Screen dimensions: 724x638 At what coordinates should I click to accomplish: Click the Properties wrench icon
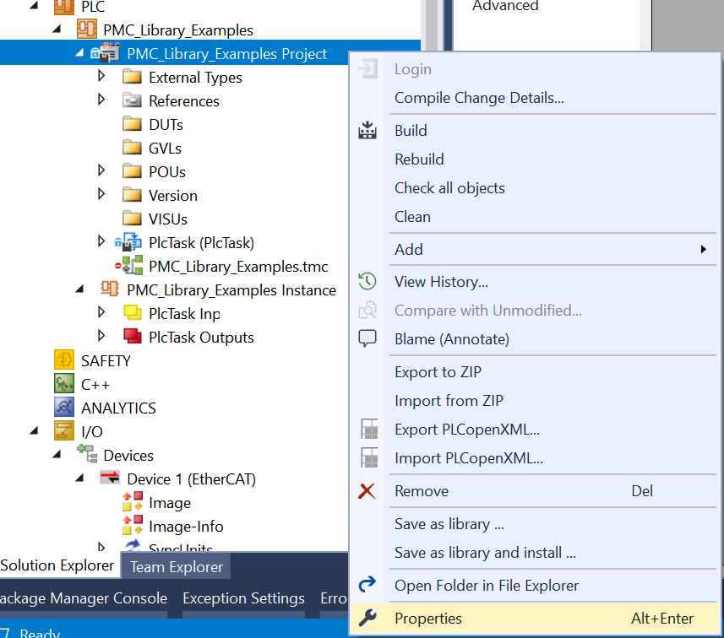point(367,619)
